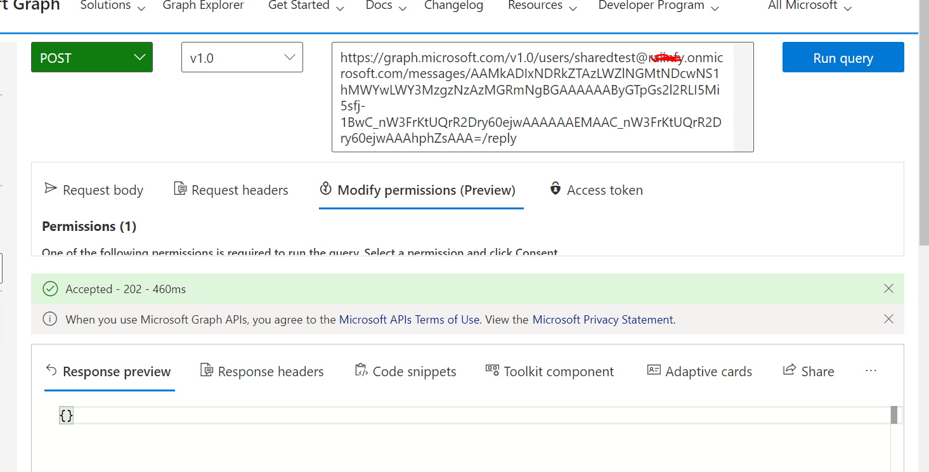929x472 pixels.
Task: Open the Changelog menu item
Action: pyautogui.click(x=453, y=5)
